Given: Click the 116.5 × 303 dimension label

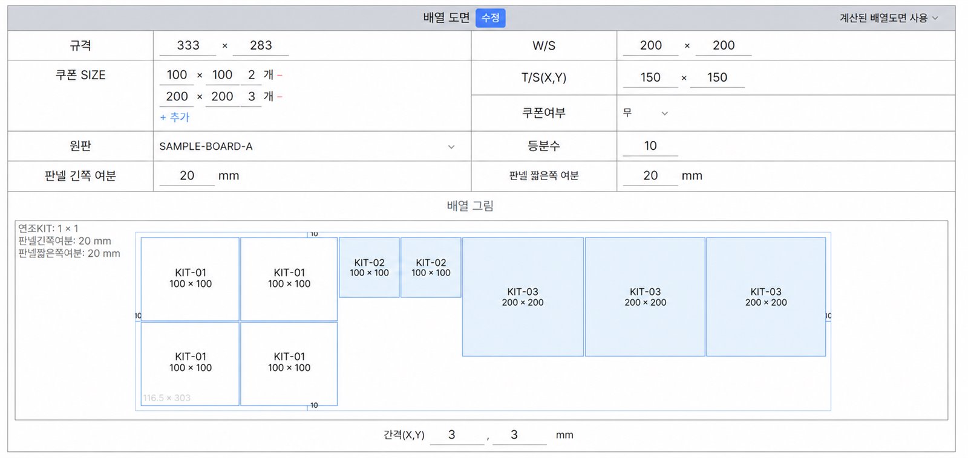Looking at the screenshot, I should (x=166, y=398).
